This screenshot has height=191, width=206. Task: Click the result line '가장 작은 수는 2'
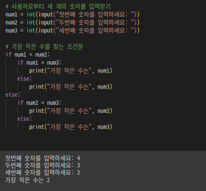pyautogui.click(x=28, y=180)
